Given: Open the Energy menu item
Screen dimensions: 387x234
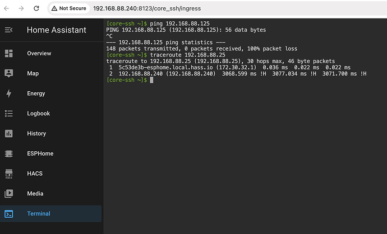Looking at the screenshot, I should pos(51,93).
